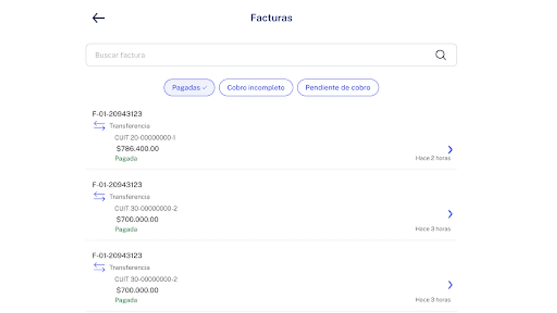Click the transfer arrows icon on first invoice
The image size is (557, 313).
pyautogui.click(x=99, y=126)
